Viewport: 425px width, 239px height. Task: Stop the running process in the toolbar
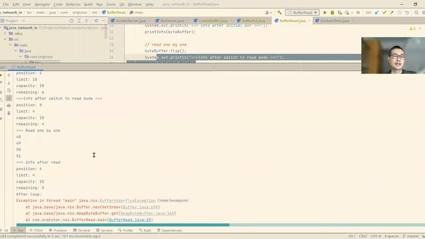358,13
